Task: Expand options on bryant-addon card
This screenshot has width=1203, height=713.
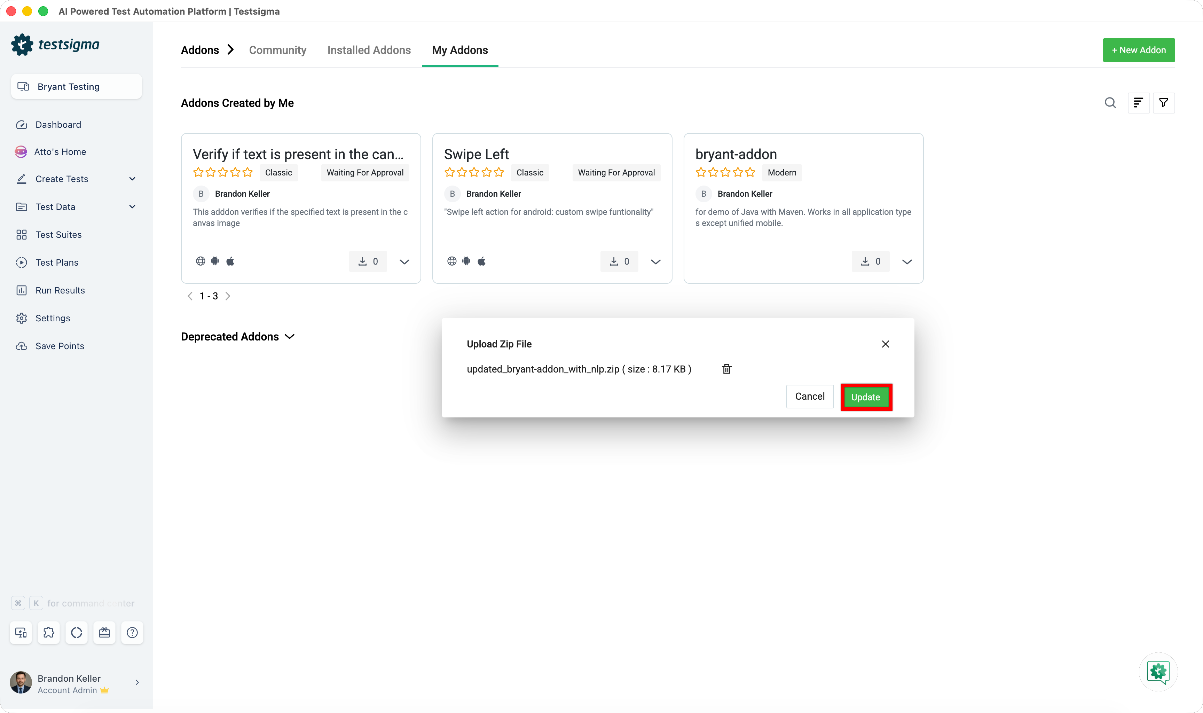Action: 907,262
